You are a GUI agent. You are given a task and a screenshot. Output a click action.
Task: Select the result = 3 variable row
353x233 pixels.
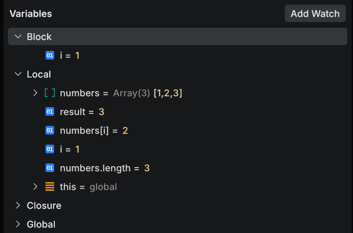point(82,112)
